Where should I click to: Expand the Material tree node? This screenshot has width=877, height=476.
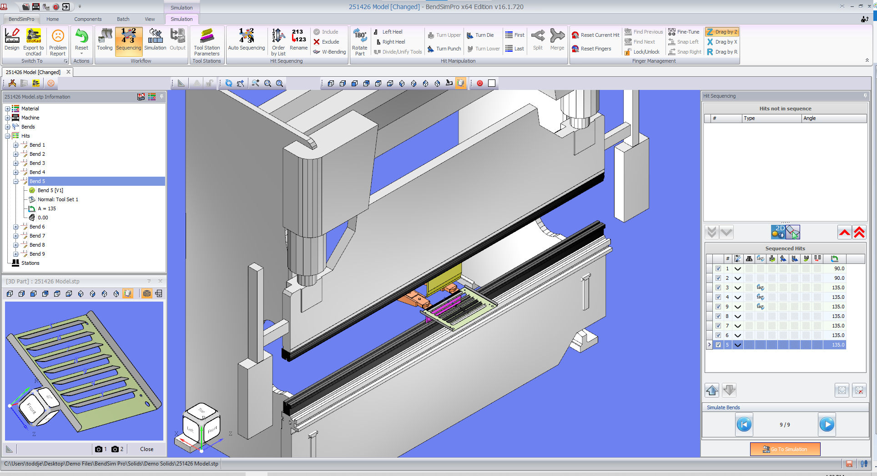pos(7,109)
